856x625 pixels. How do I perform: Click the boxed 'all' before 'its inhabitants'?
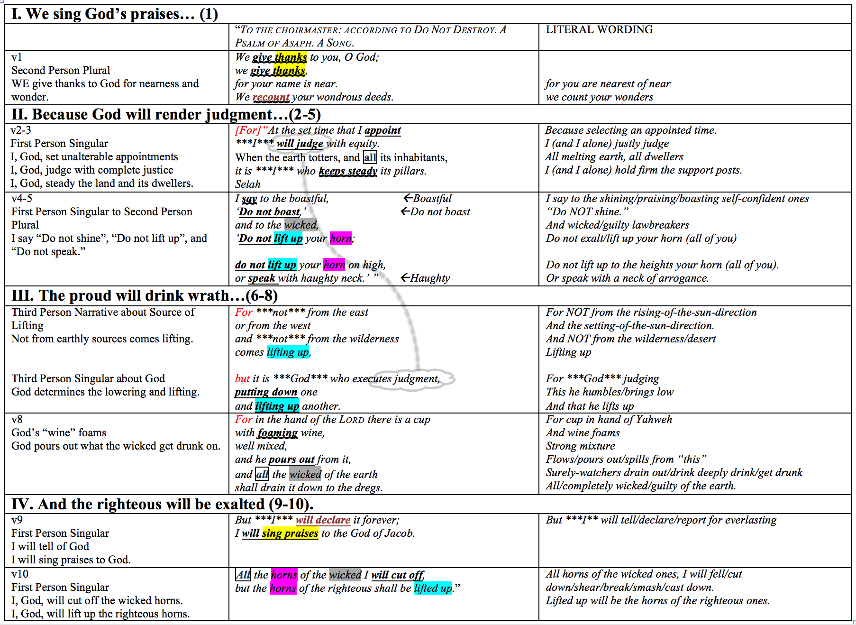click(370, 157)
